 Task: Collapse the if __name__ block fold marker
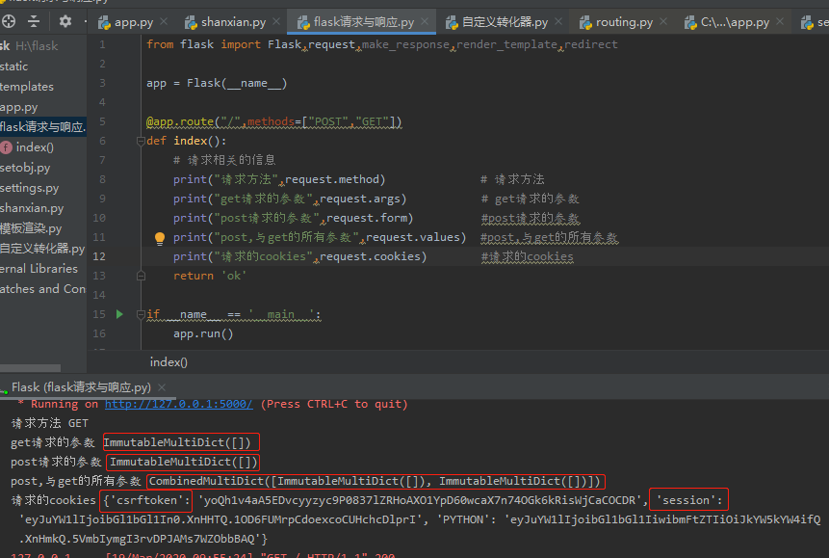click(141, 314)
